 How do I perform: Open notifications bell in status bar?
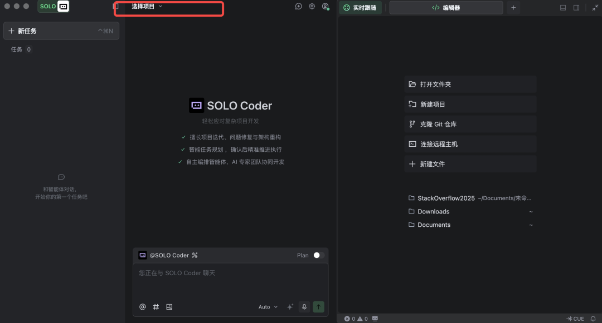593,319
